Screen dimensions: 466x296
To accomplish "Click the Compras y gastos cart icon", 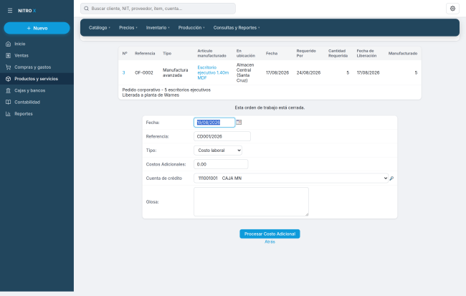I will point(9,67).
